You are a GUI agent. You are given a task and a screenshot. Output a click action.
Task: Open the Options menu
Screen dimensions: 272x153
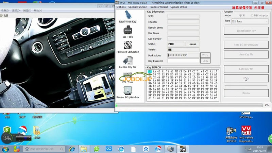click(121, 7)
